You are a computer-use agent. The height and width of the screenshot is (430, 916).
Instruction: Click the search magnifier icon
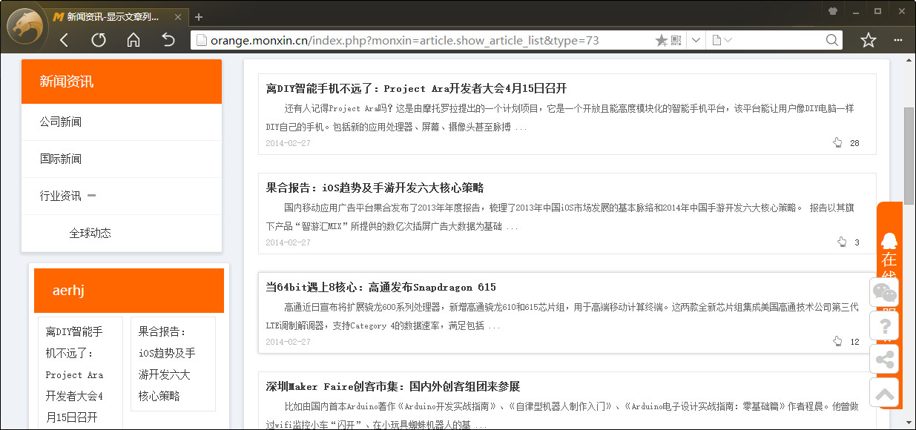click(x=832, y=40)
